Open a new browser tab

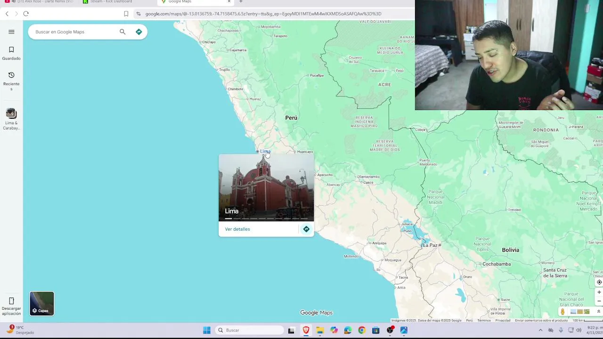(x=241, y=1)
